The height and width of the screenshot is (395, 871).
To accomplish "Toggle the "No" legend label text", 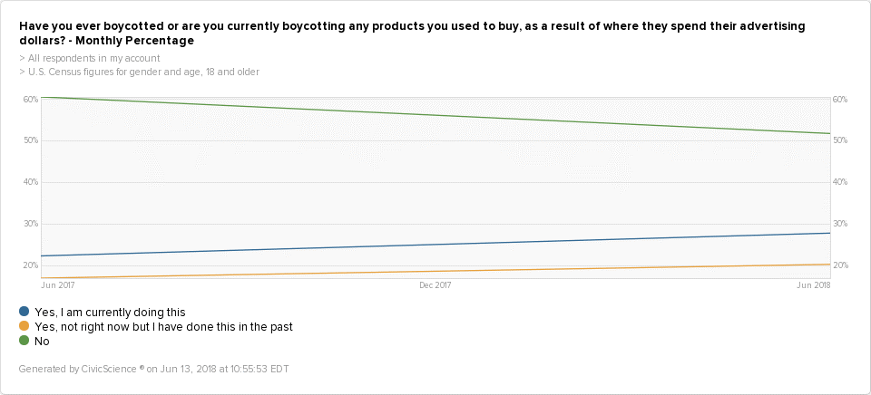I will pos(41,342).
